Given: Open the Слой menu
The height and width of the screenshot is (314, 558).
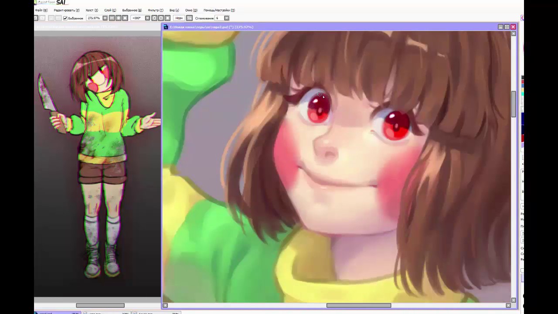Looking at the screenshot, I should coord(110,10).
